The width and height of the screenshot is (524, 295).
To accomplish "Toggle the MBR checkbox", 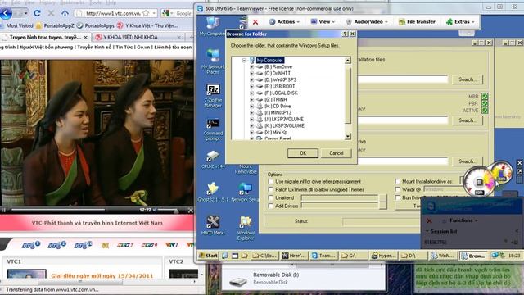I will coord(485,97).
